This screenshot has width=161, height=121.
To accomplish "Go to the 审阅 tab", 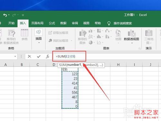I will (x=75, y=23).
